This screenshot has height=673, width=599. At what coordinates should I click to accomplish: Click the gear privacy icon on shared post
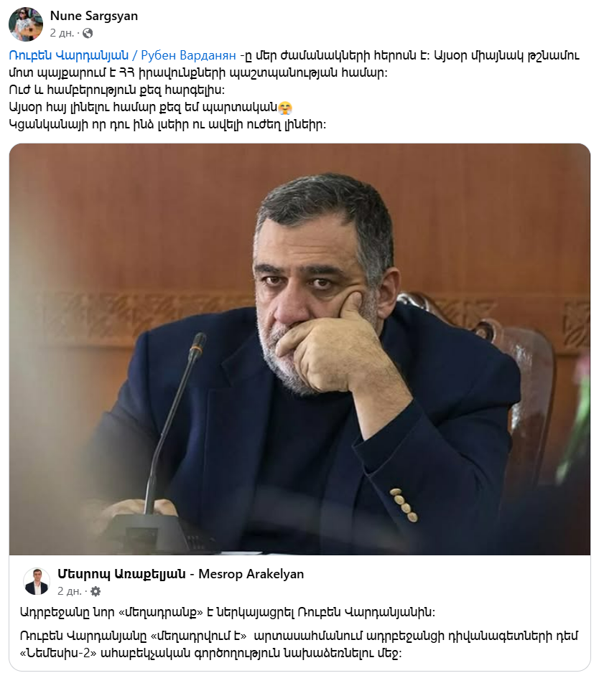(x=96, y=591)
